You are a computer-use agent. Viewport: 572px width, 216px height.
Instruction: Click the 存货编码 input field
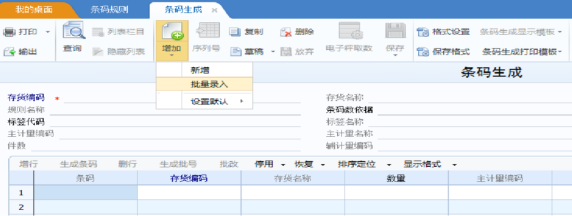coord(182,98)
